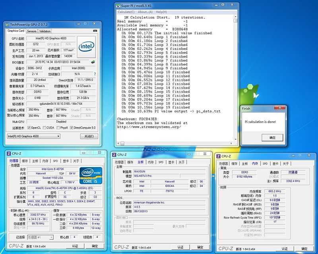Click the Intel logo in GPU-Z
Screen dimensions: 318x254
[86, 47]
